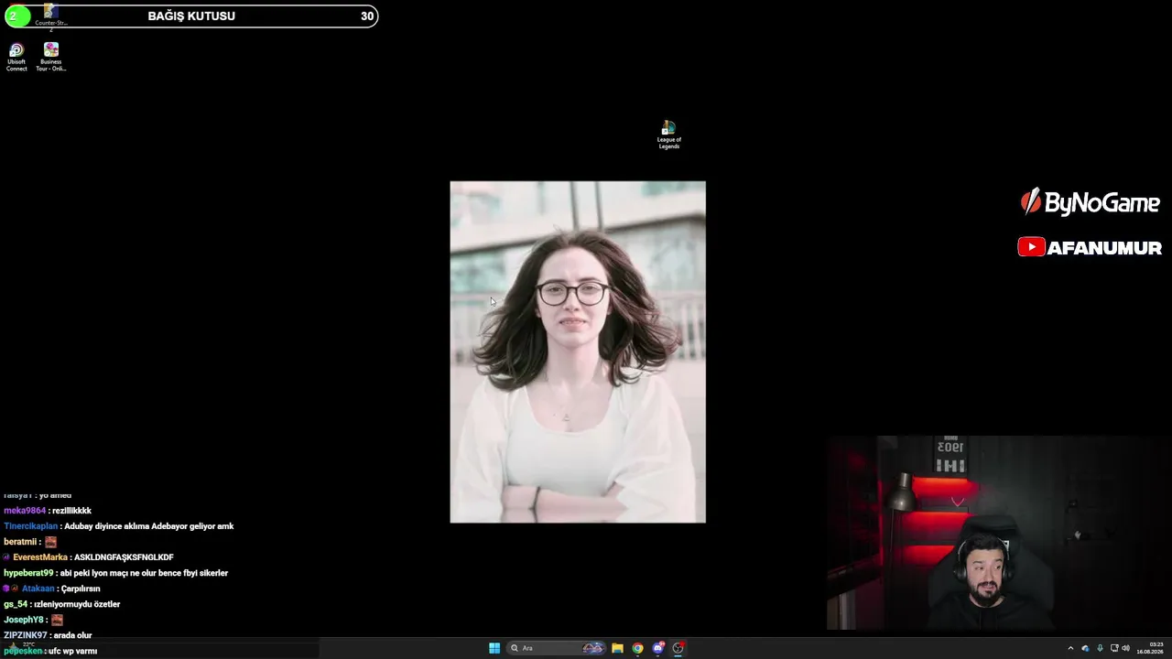
Task: Click the message 'ASKLDNGFAŞKSFNGLKDF'
Action: click(124, 557)
